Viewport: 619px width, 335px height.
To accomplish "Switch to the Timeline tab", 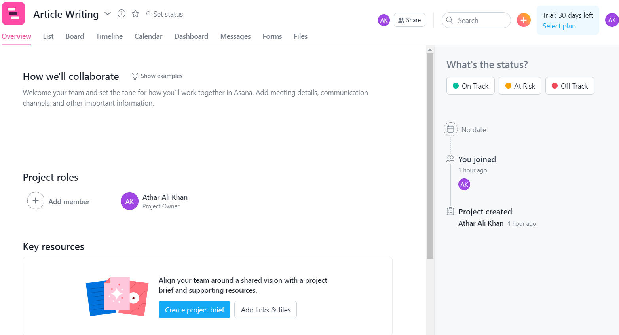I will point(109,36).
